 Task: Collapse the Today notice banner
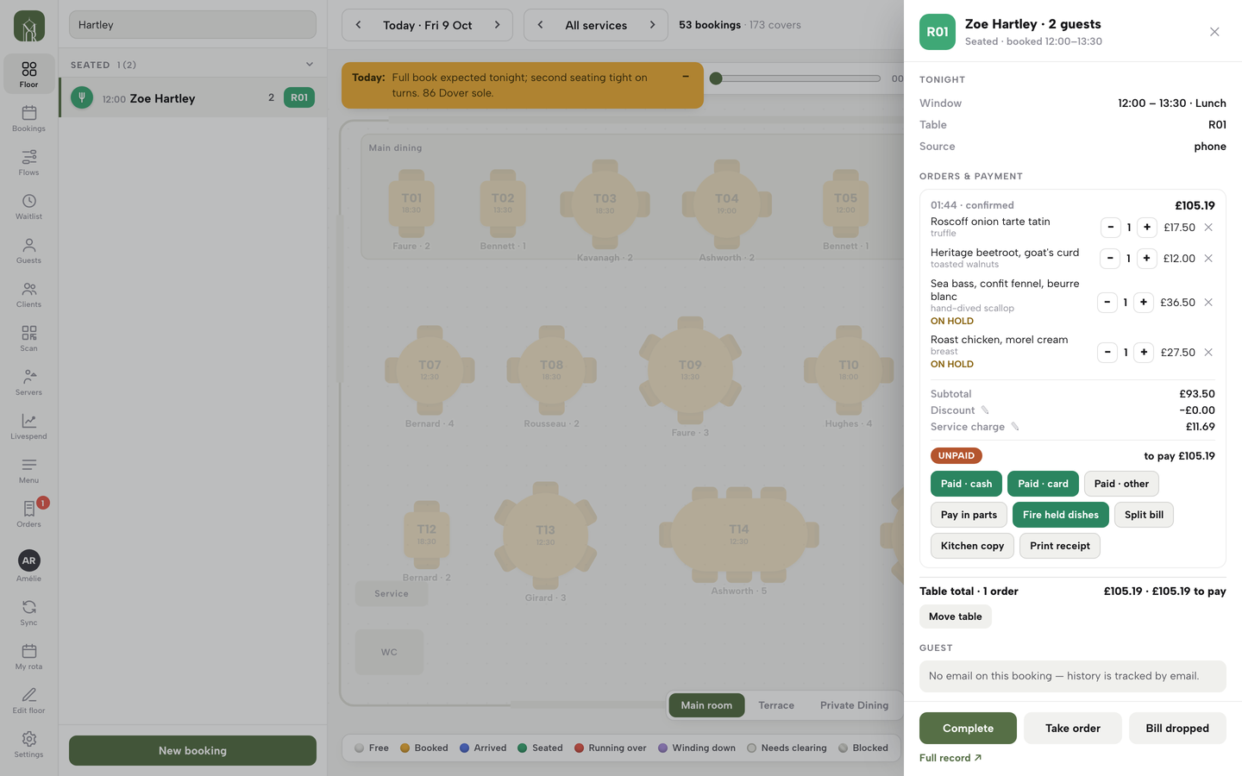tap(686, 76)
